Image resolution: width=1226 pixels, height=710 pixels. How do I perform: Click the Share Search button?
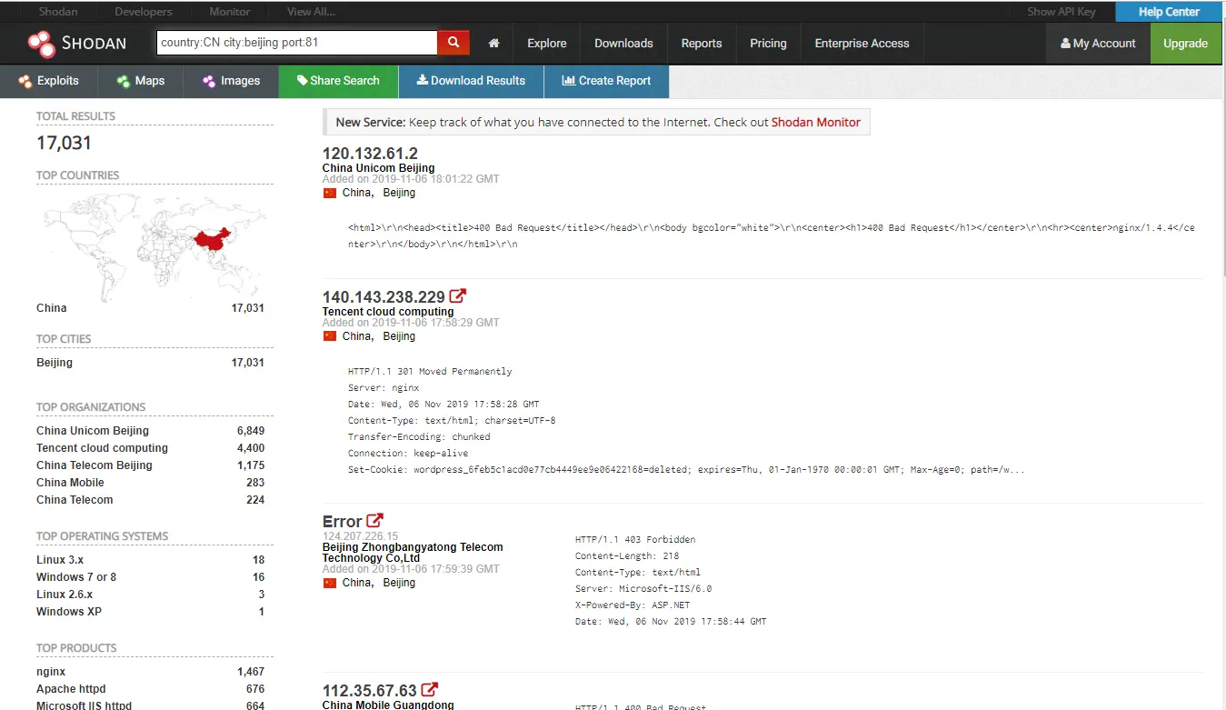pos(338,81)
